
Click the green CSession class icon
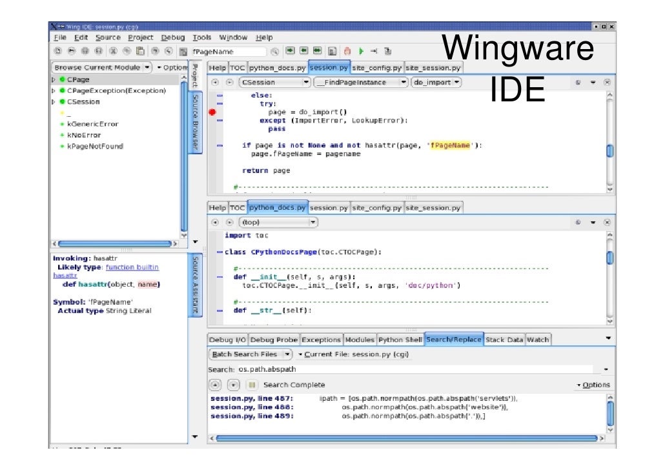(x=63, y=102)
